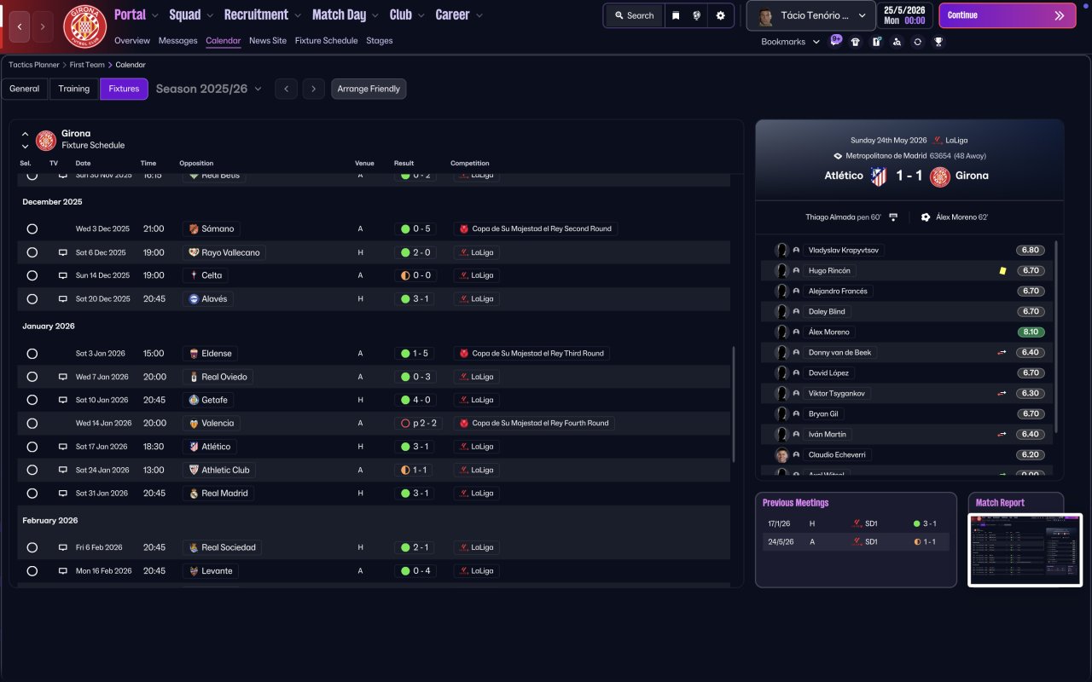Image resolution: width=1092 pixels, height=682 pixels.
Task: Click the shirt shortcut icon under the manager name
Action: (856, 42)
